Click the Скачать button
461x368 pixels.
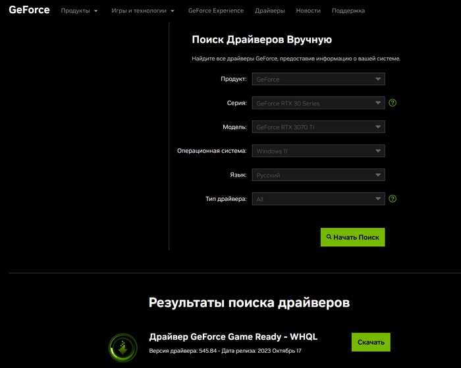[371, 342]
